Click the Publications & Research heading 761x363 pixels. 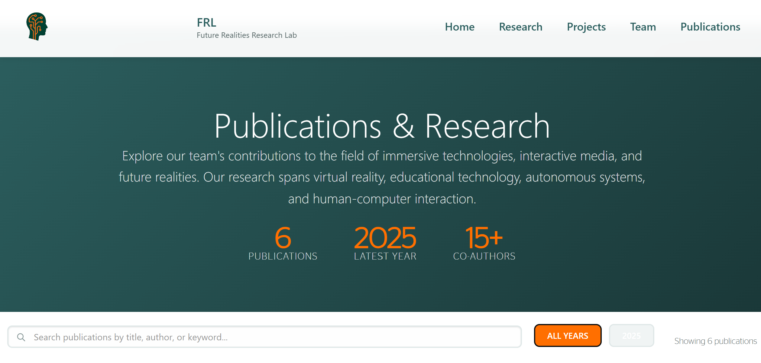click(382, 126)
